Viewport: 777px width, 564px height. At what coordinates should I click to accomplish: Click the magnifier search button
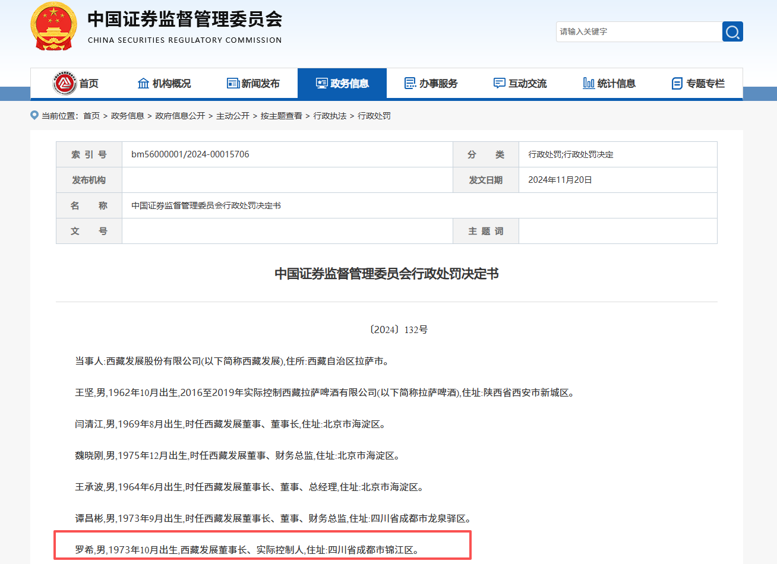tap(732, 31)
